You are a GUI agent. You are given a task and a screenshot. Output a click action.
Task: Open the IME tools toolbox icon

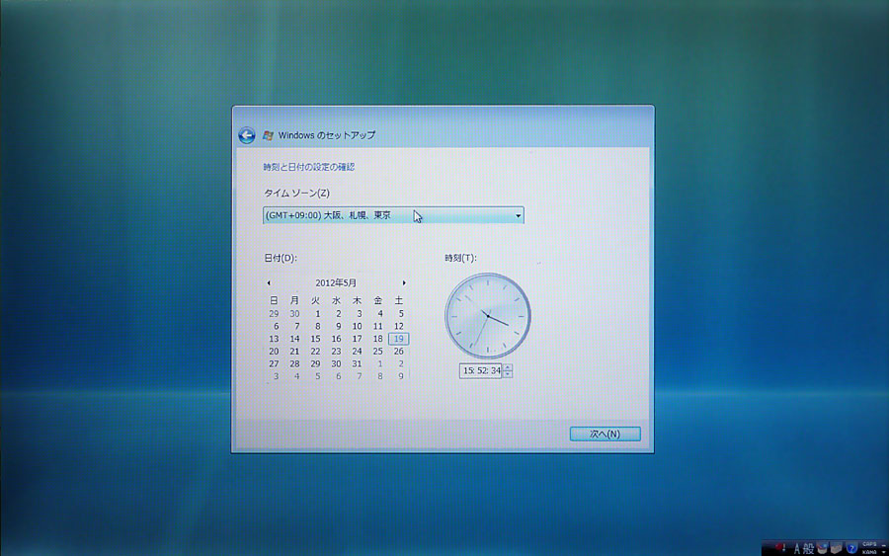click(836, 548)
